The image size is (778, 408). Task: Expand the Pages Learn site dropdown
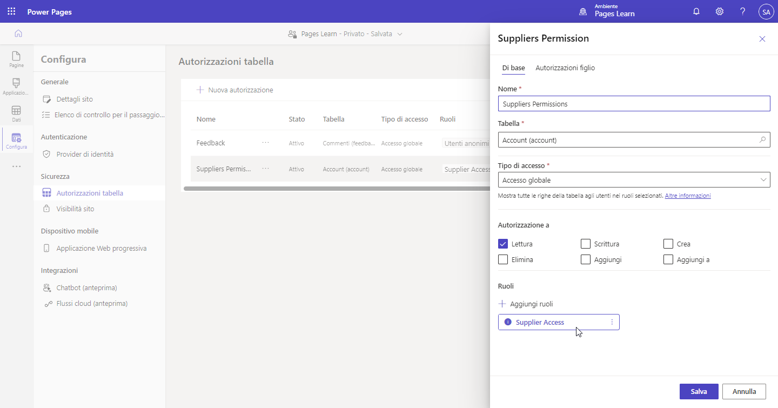(400, 34)
